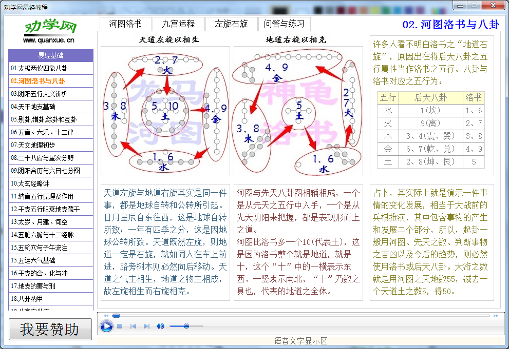The image size is (509, 349).
Task: Select the Previous track icon
Action: [x=133, y=326]
